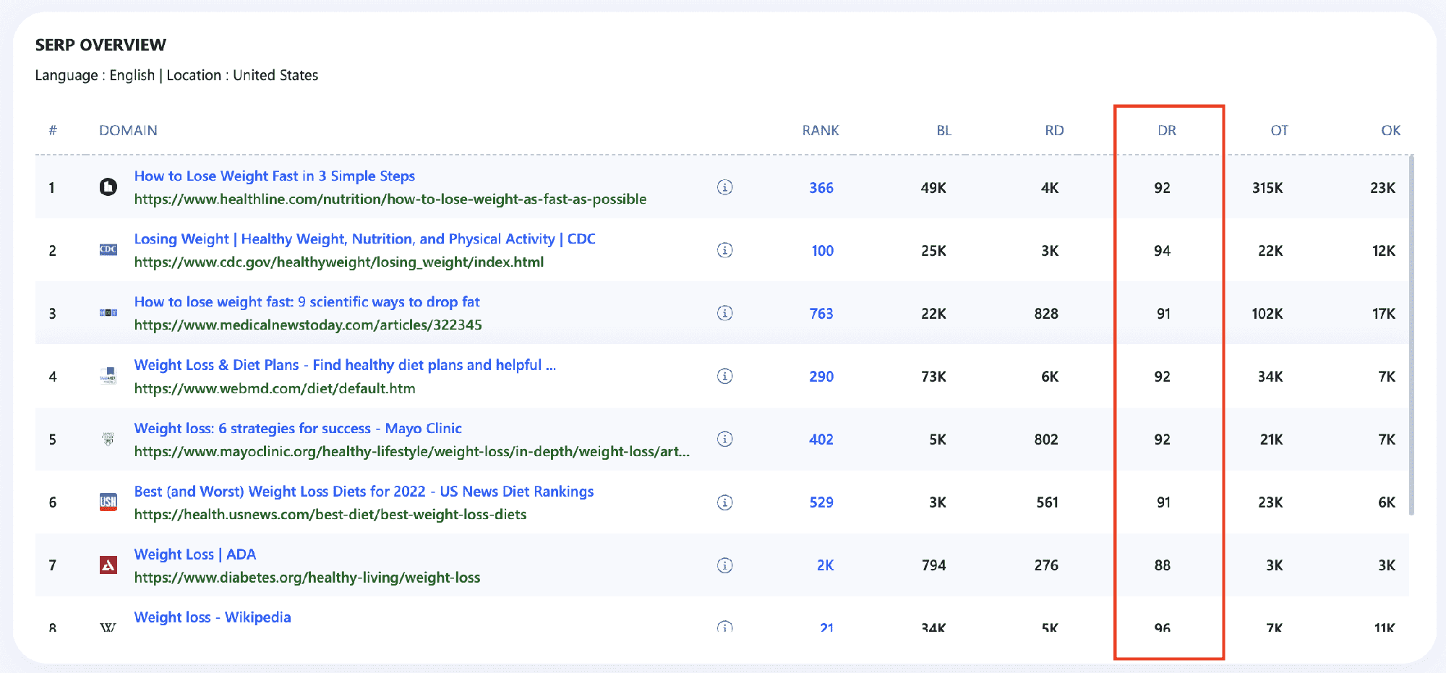Screen dimensions: 1446x673
Task: Sort by the RD column header
Action: [x=1054, y=130]
